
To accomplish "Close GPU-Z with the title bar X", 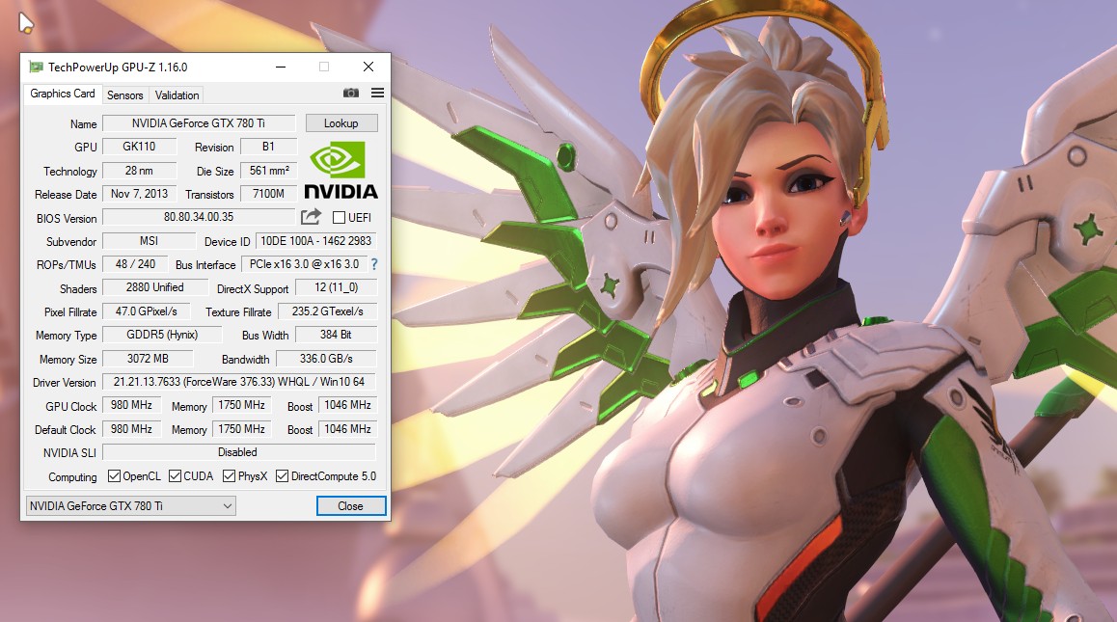I will click(x=368, y=67).
